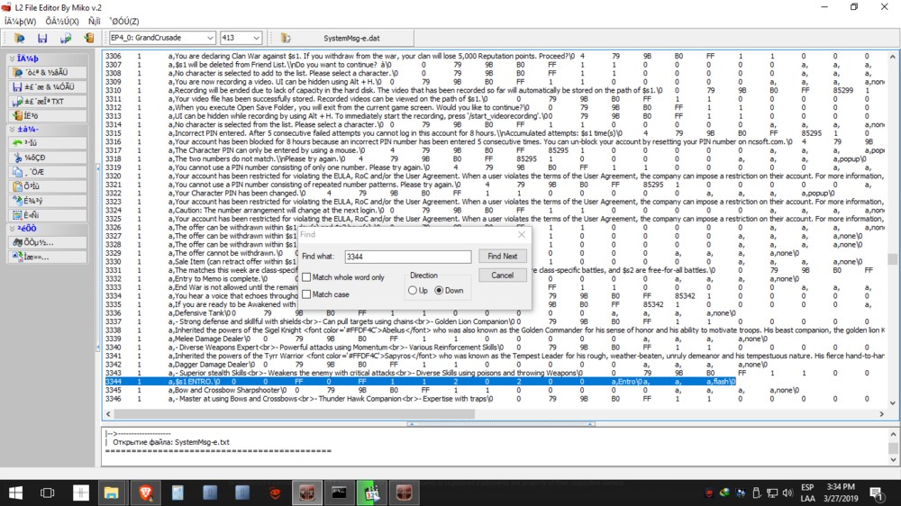The height and width of the screenshot is (506, 901).
Task: Click Cancel in the Find dialog
Action: tap(502, 276)
